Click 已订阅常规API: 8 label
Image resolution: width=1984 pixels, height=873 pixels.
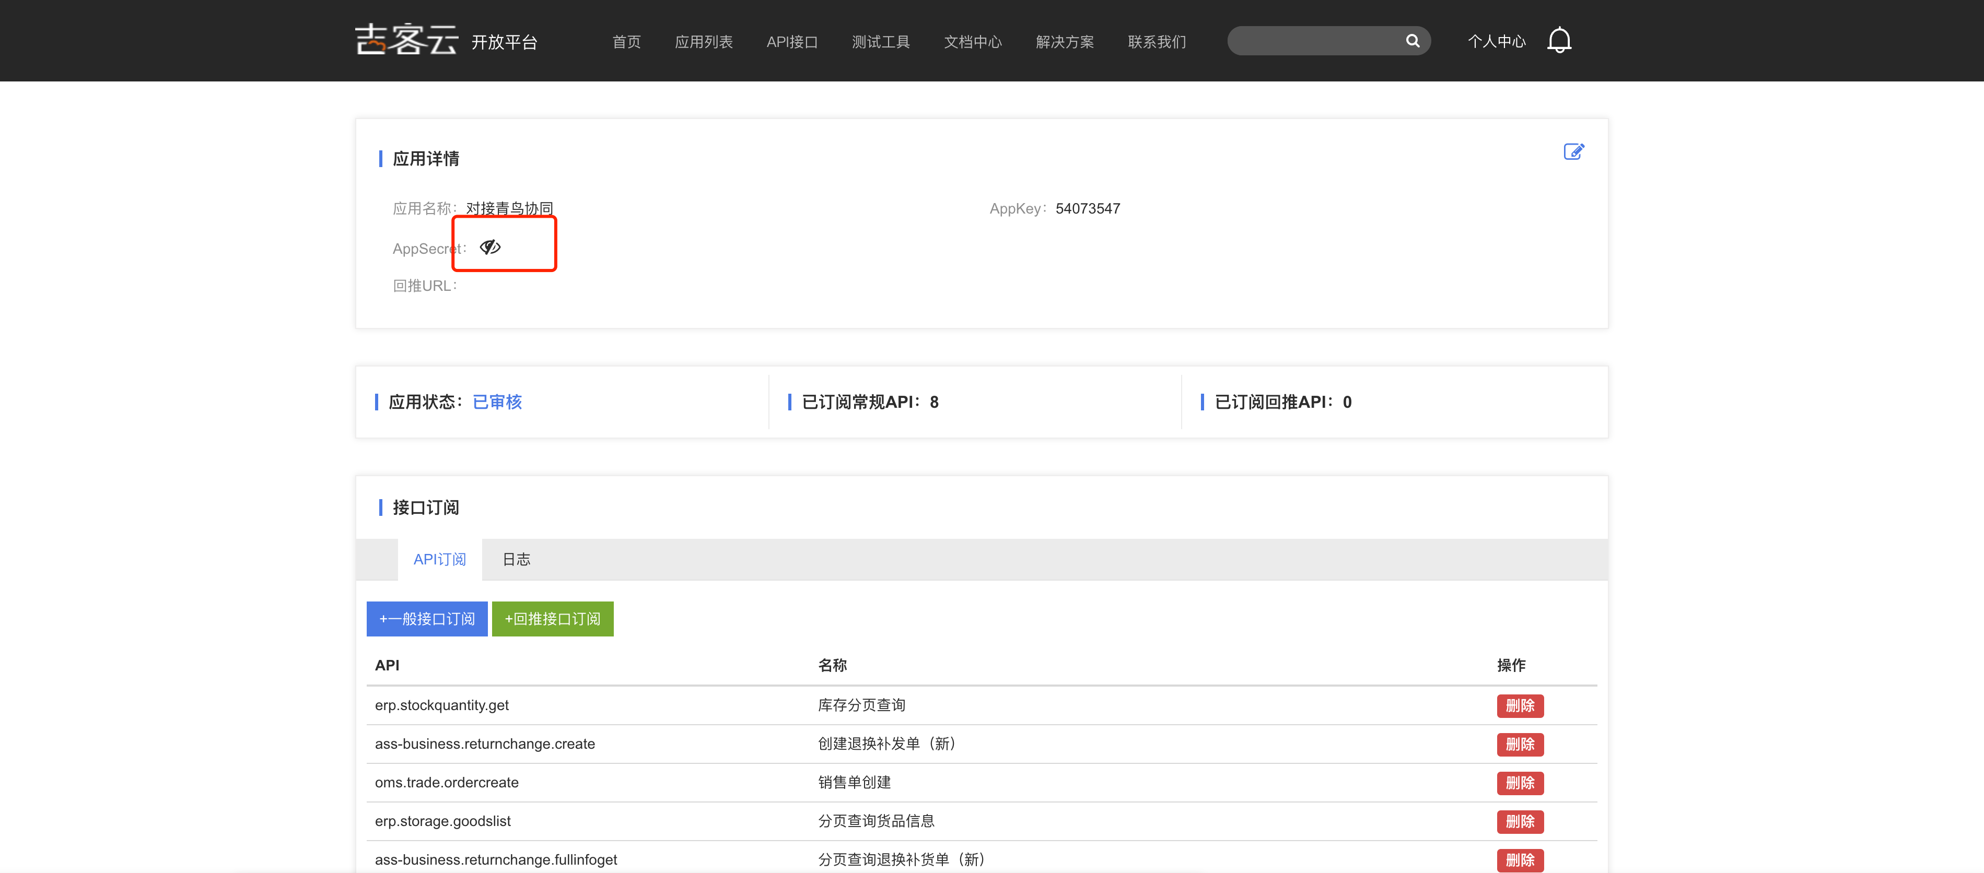tap(870, 402)
